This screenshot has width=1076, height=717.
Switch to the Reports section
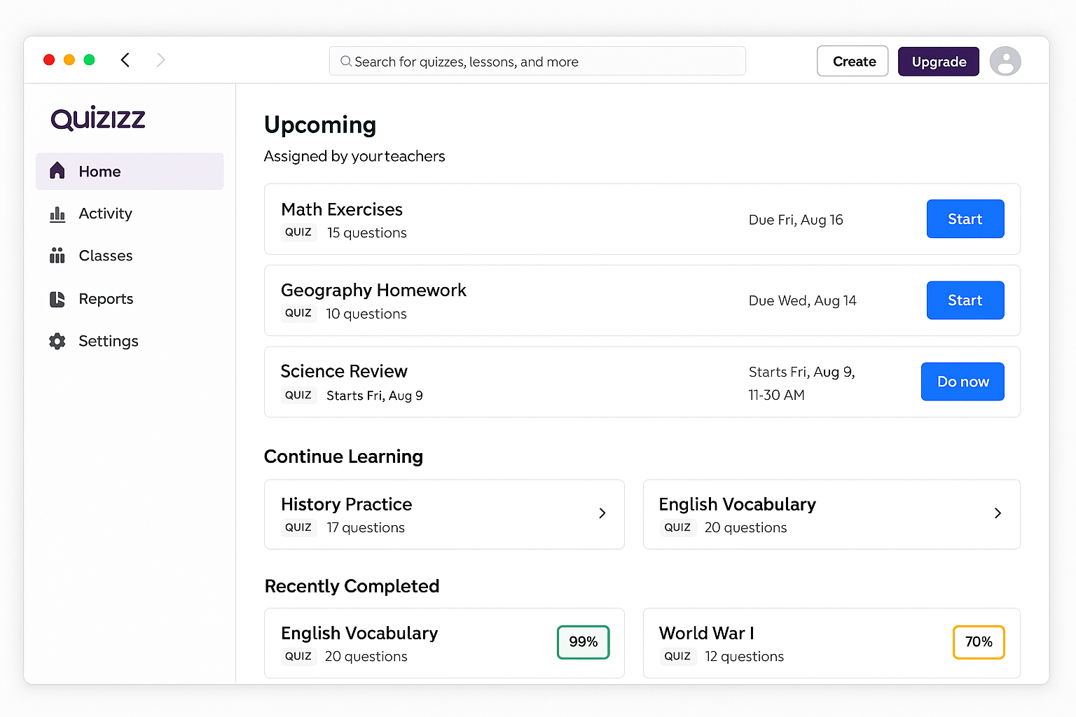click(105, 299)
